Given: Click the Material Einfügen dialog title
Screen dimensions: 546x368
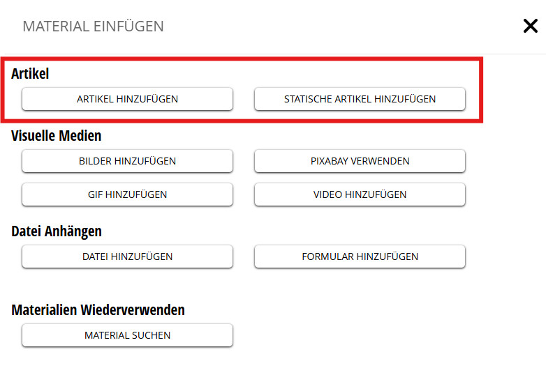Looking at the screenshot, I should (x=94, y=27).
